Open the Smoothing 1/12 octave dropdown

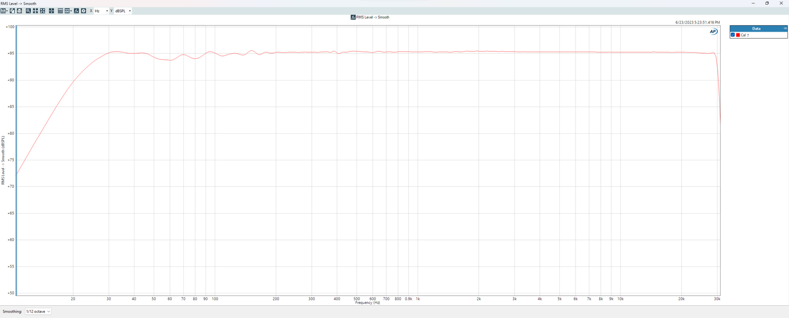point(38,311)
